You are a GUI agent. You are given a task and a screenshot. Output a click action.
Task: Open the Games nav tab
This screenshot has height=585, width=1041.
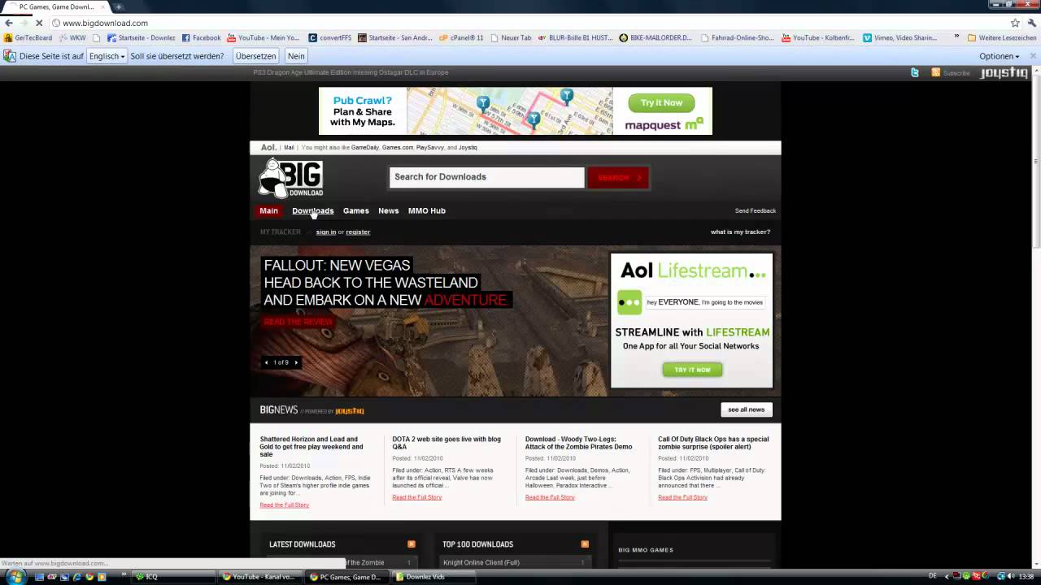point(355,210)
